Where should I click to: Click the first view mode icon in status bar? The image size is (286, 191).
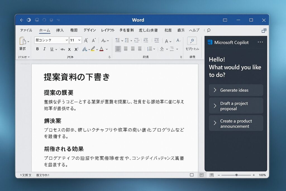pyautogui.click(x=192, y=175)
